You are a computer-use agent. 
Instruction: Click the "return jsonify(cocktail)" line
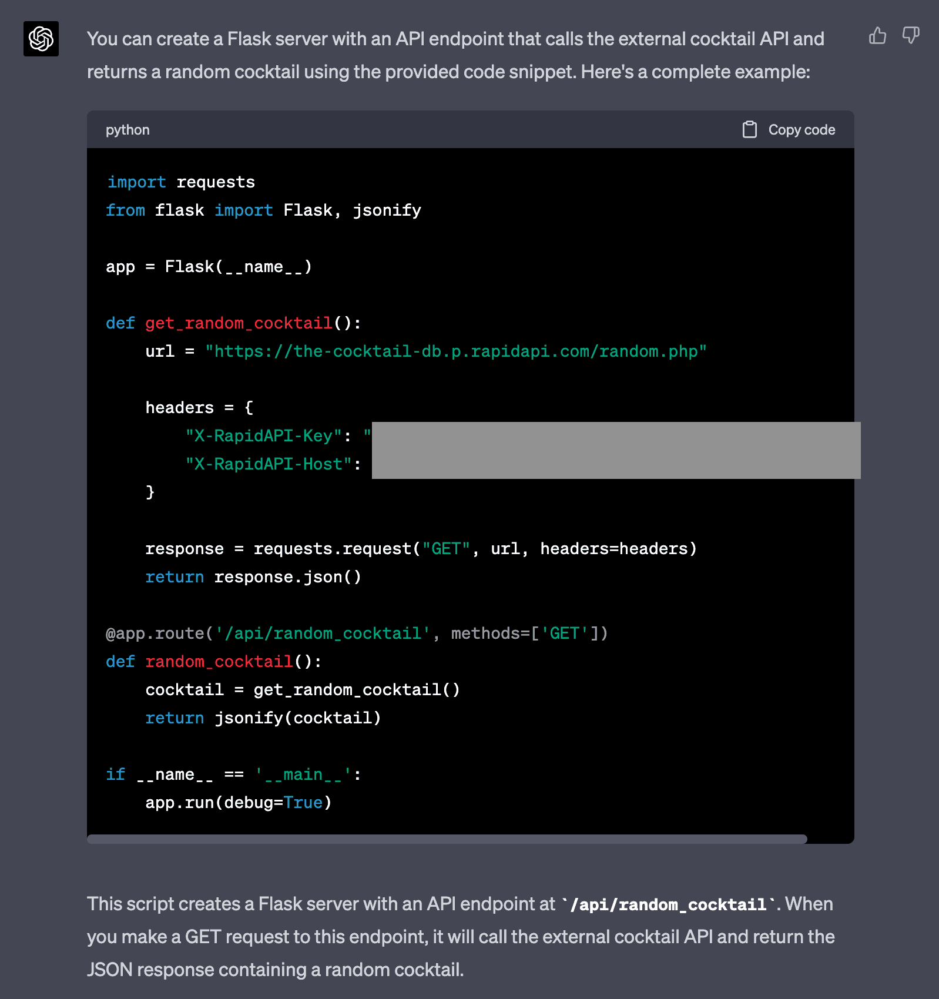tap(263, 718)
